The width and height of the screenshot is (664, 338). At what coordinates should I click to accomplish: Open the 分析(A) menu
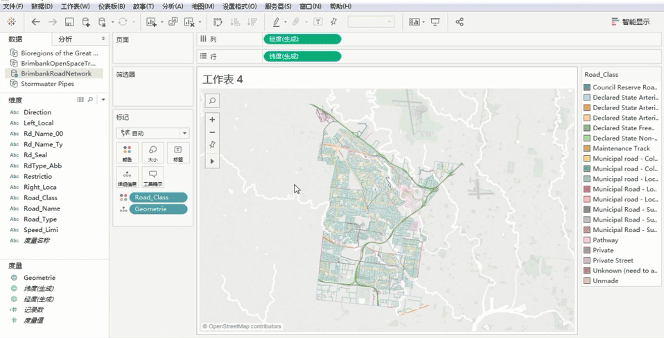point(173,6)
